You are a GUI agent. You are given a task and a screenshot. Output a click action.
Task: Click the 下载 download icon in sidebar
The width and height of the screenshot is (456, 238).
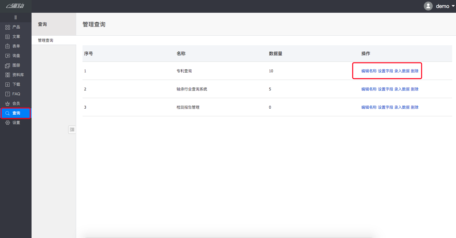coord(8,84)
